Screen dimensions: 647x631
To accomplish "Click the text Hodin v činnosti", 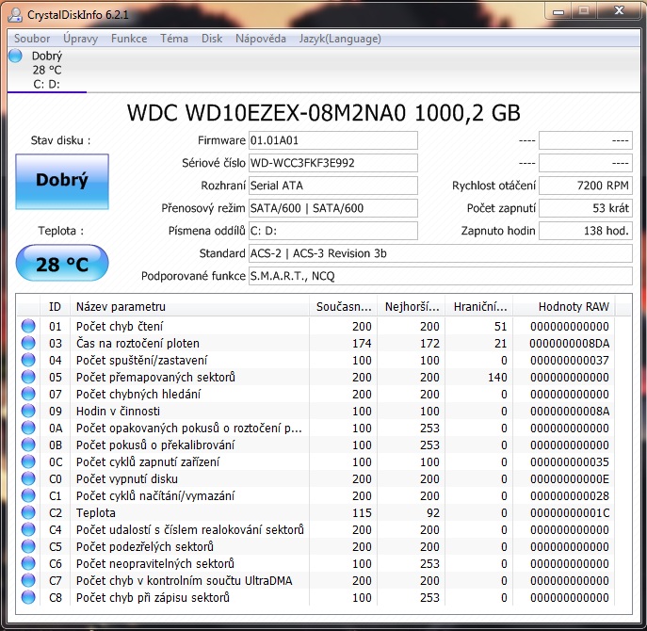I will [x=118, y=411].
